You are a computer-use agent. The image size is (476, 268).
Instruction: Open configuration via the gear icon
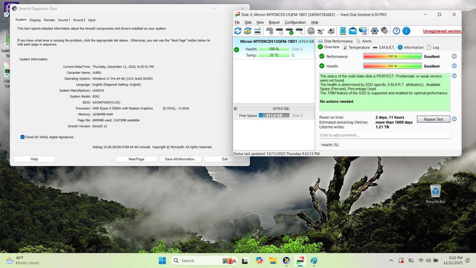click(375, 31)
